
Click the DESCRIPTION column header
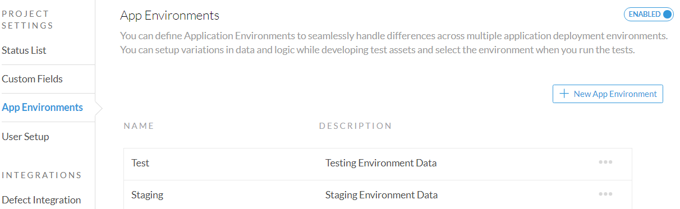[355, 126]
